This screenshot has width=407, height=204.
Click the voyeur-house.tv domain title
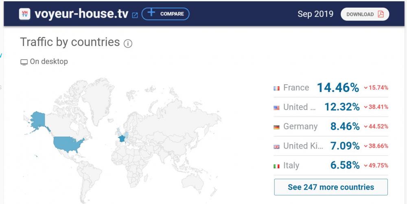click(x=81, y=14)
